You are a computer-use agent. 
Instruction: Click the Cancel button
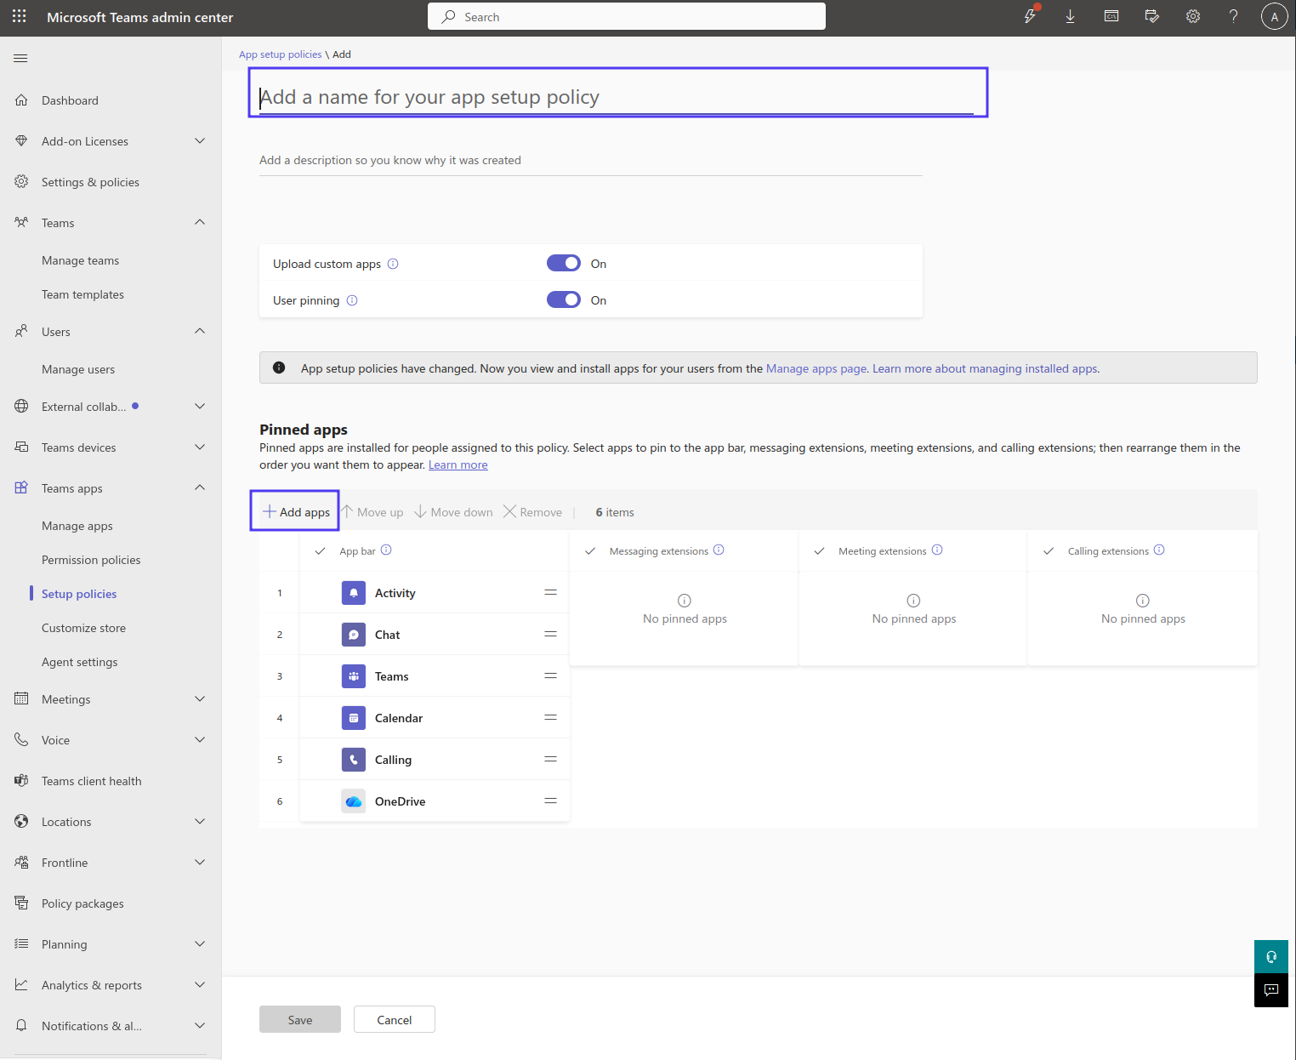tap(395, 1019)
